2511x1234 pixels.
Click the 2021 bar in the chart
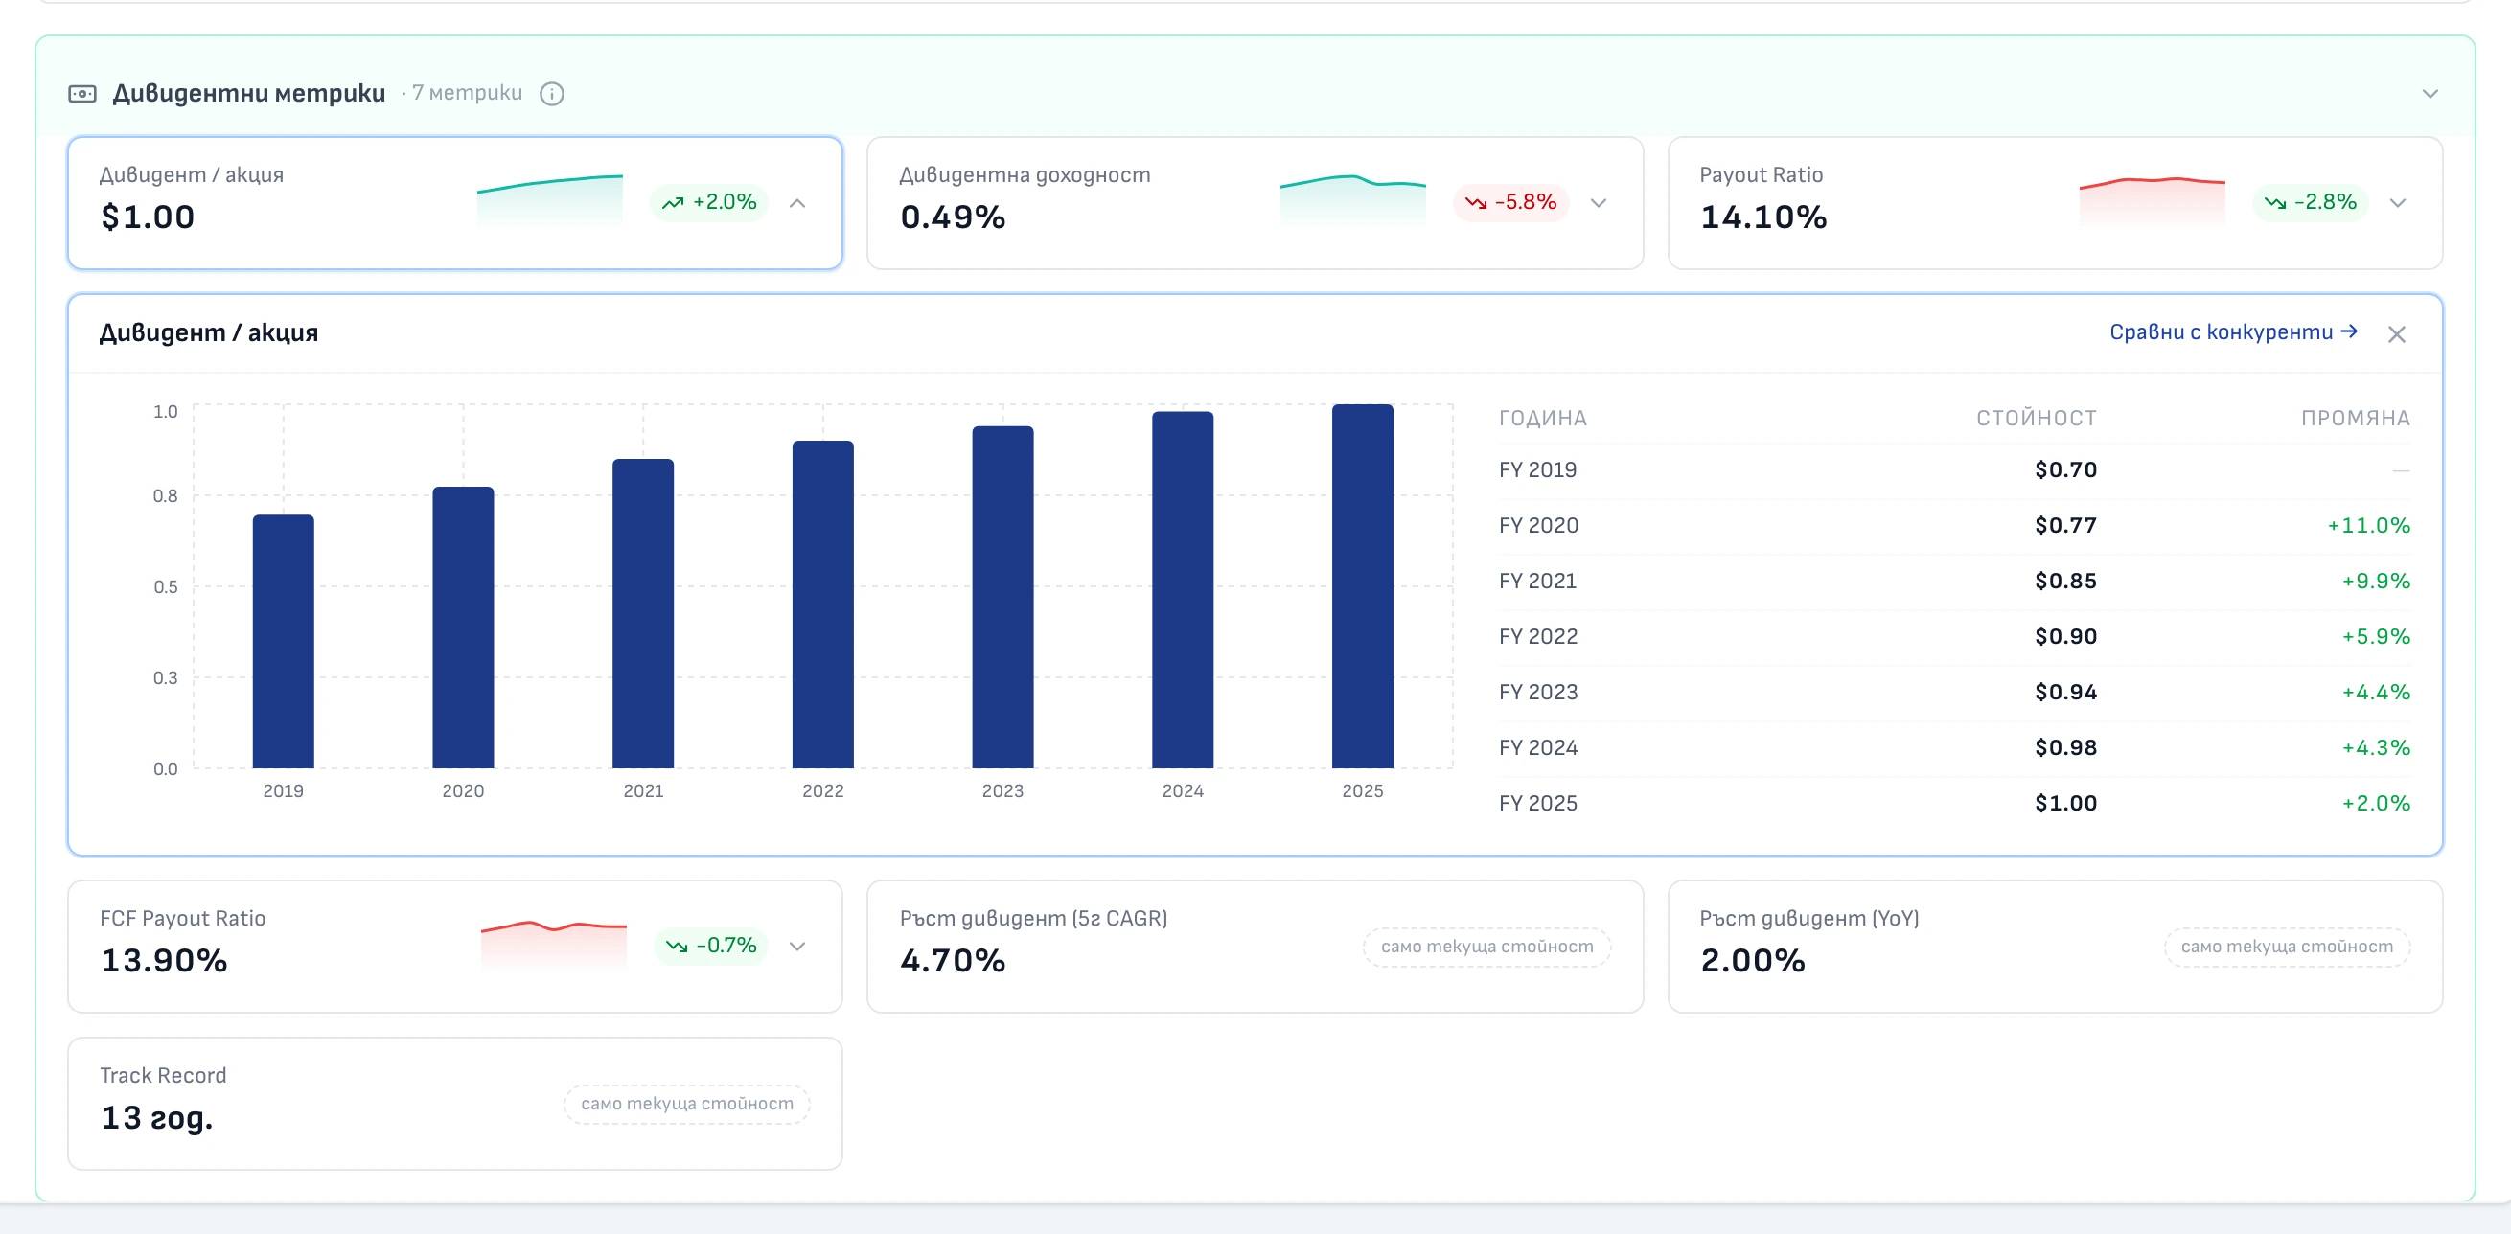pyautogui.click(x=643, y=614)
